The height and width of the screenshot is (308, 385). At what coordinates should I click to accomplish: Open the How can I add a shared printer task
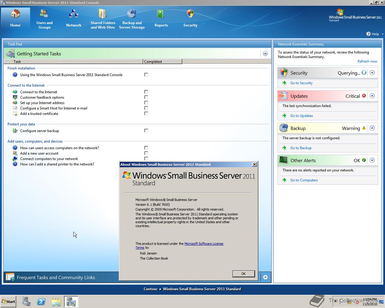coord(57,164)
